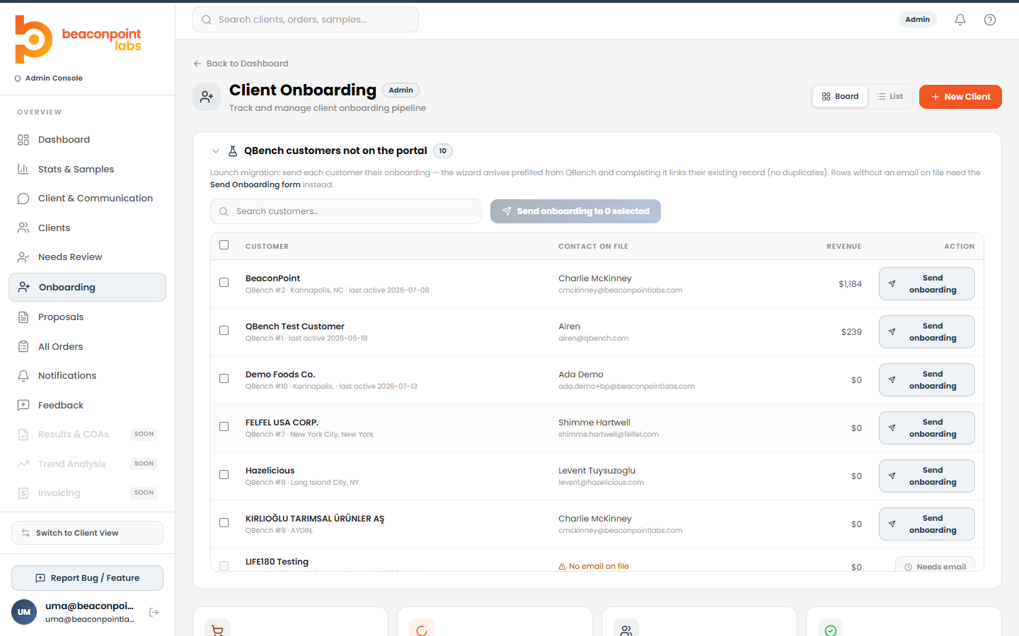
Task: Focus the Search customers field
Action: [346, 211]
